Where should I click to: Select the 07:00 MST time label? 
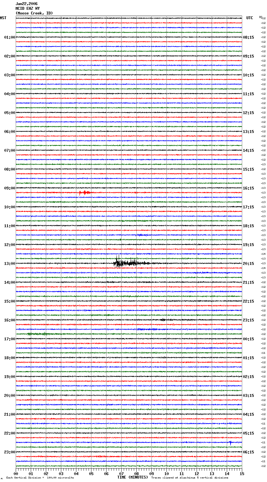pyautogui.click(x=10, y=151)
